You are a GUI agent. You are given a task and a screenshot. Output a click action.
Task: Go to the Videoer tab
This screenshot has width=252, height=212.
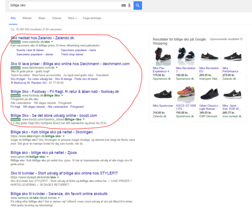[x=56, y=18]
